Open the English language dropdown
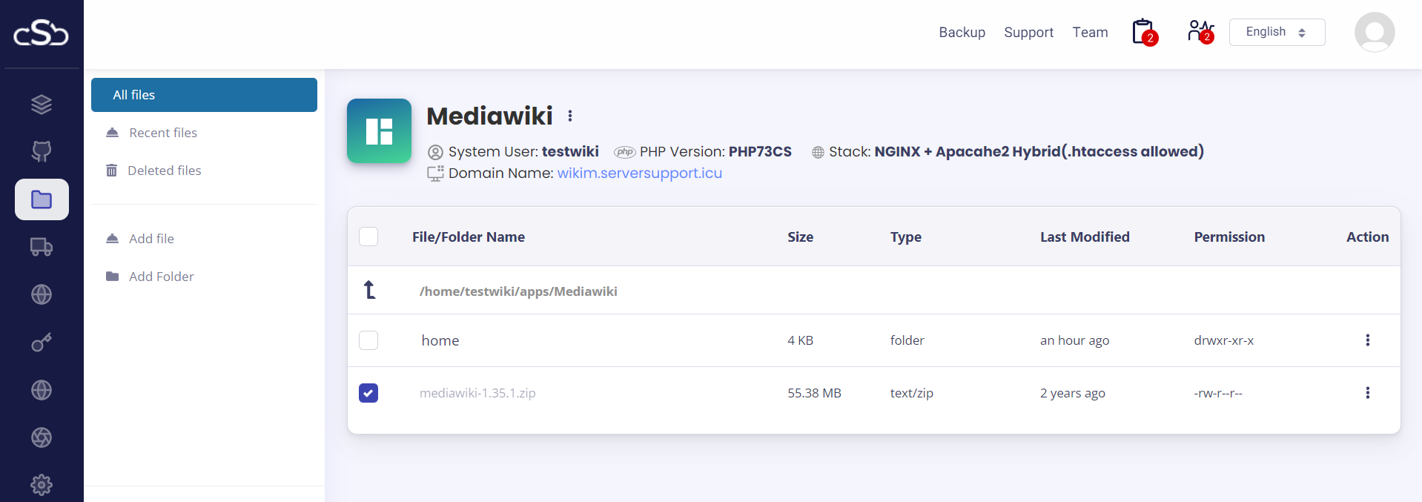Screen dimensions: 1422x502 pyautogui.click(x=1277, y=32)
